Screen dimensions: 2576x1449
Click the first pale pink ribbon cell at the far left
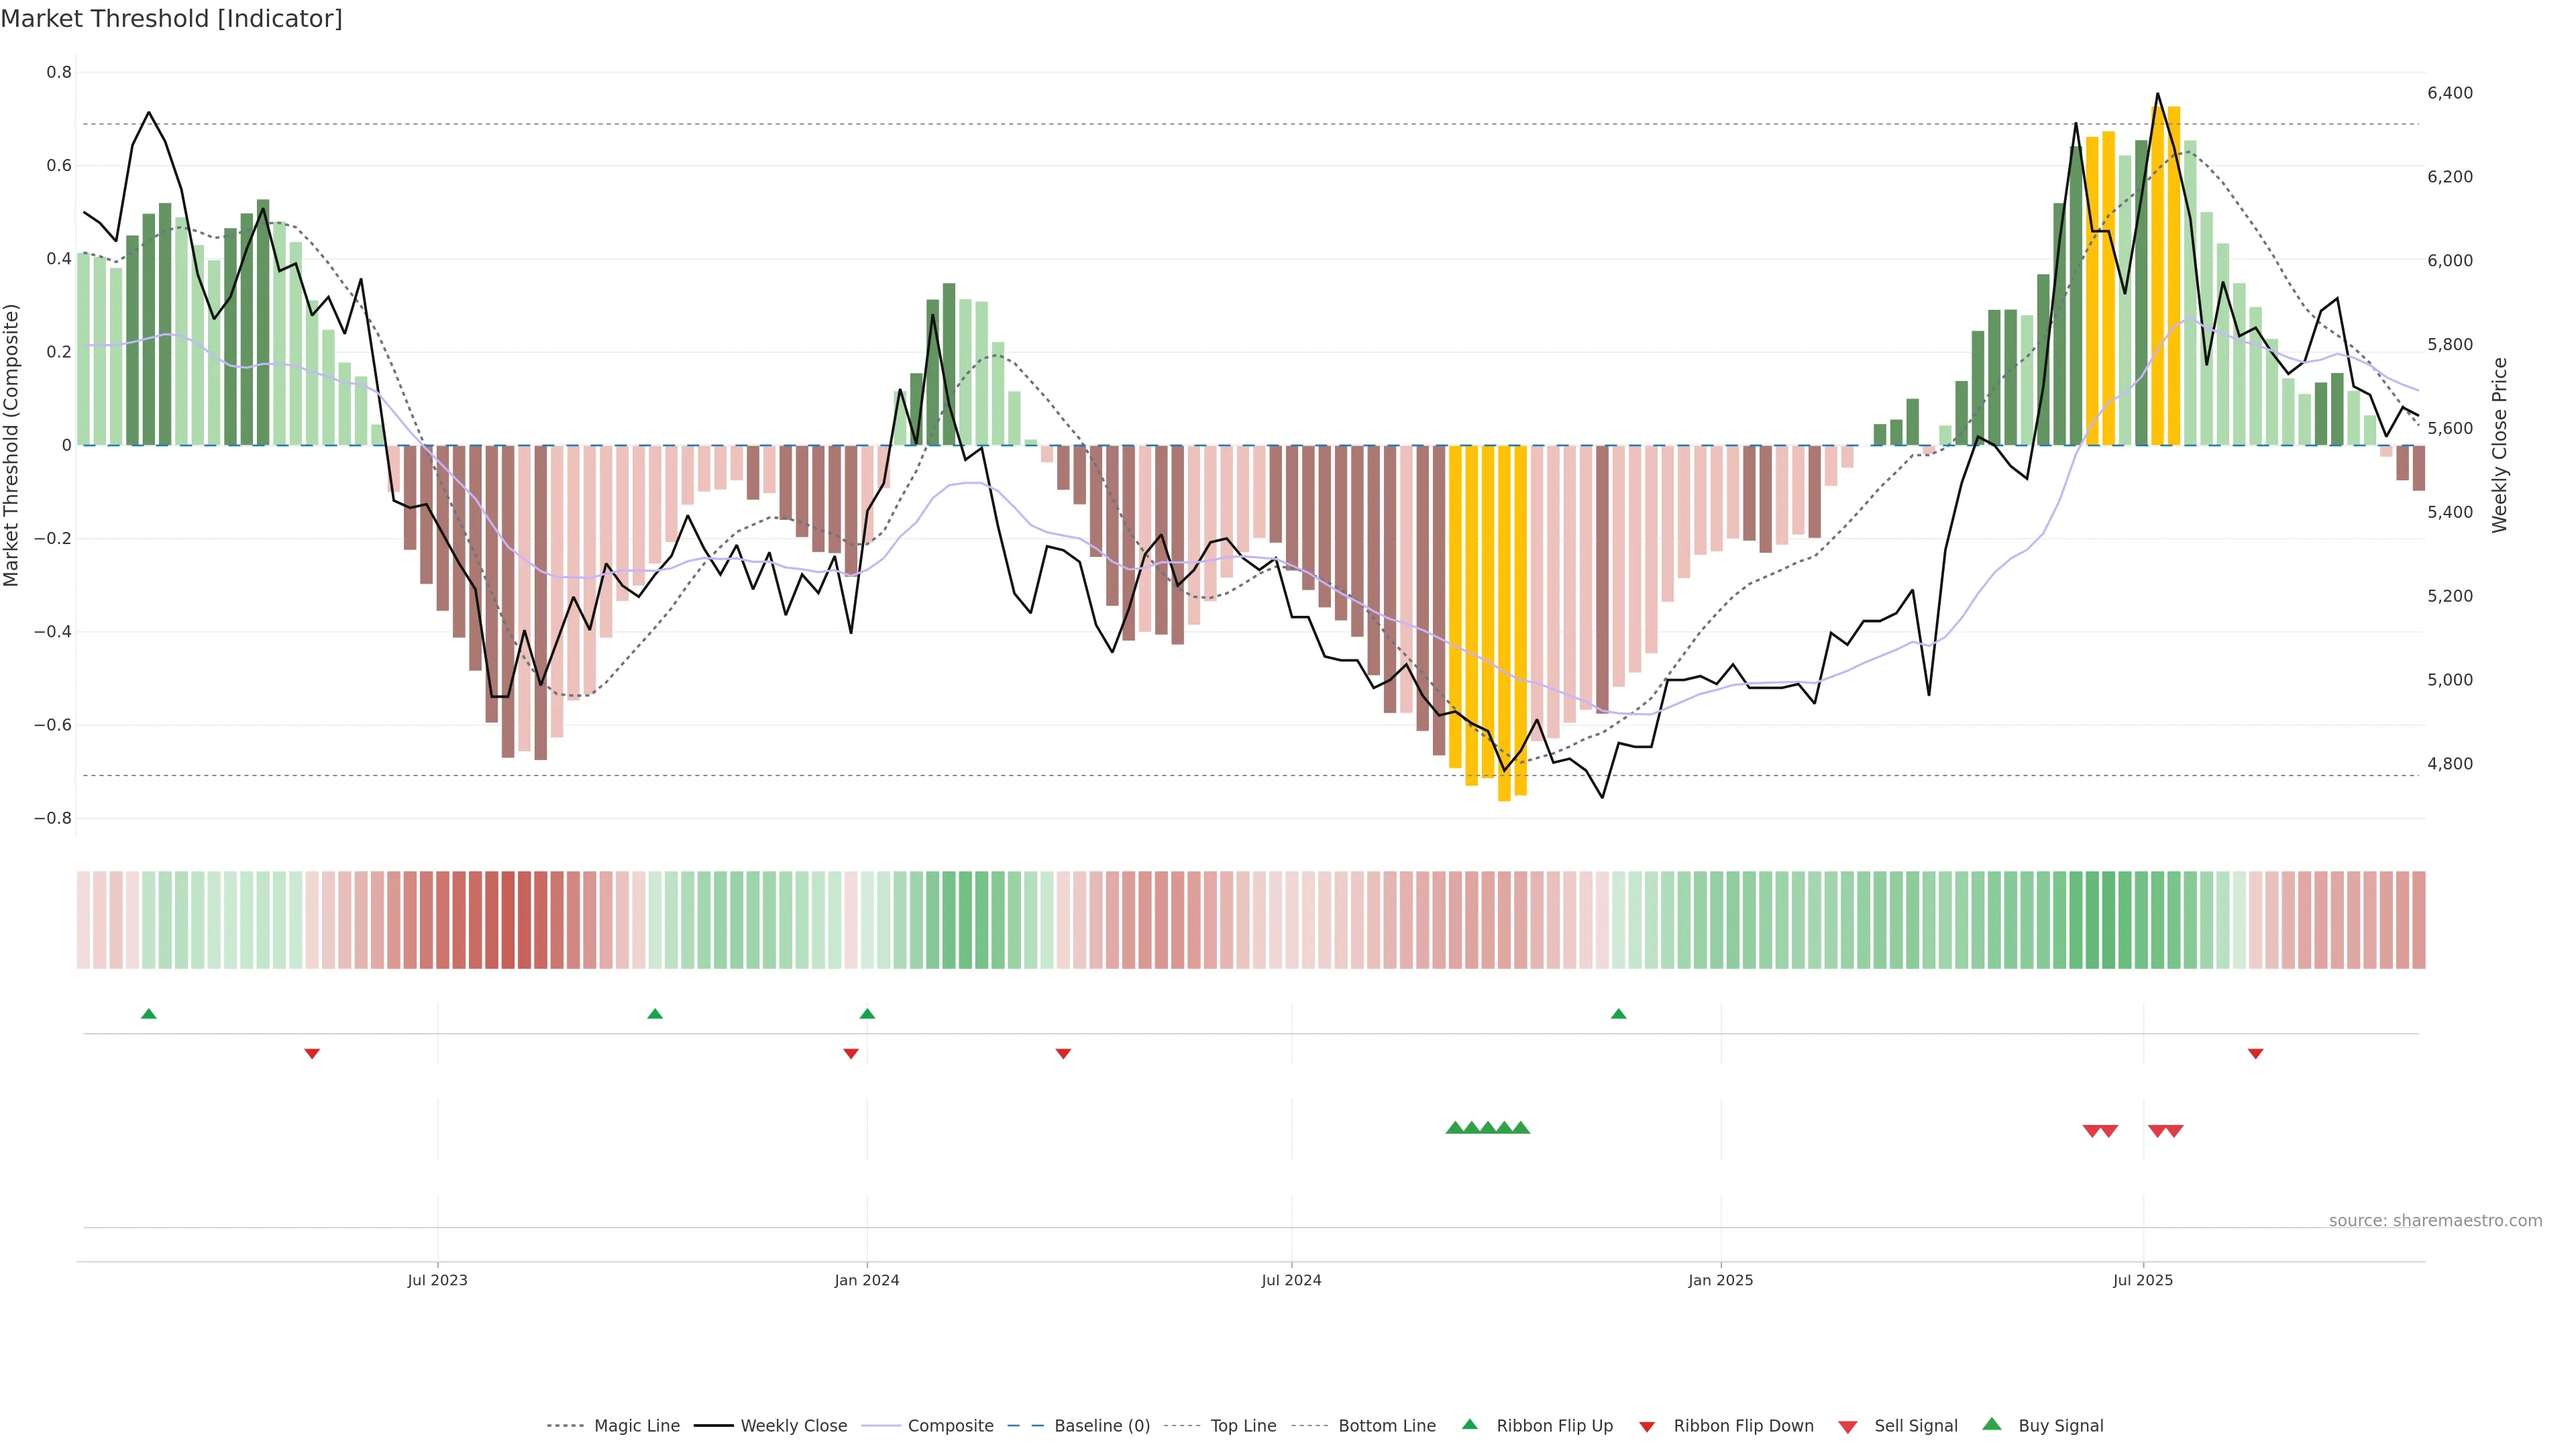click(x=84, y=919)
